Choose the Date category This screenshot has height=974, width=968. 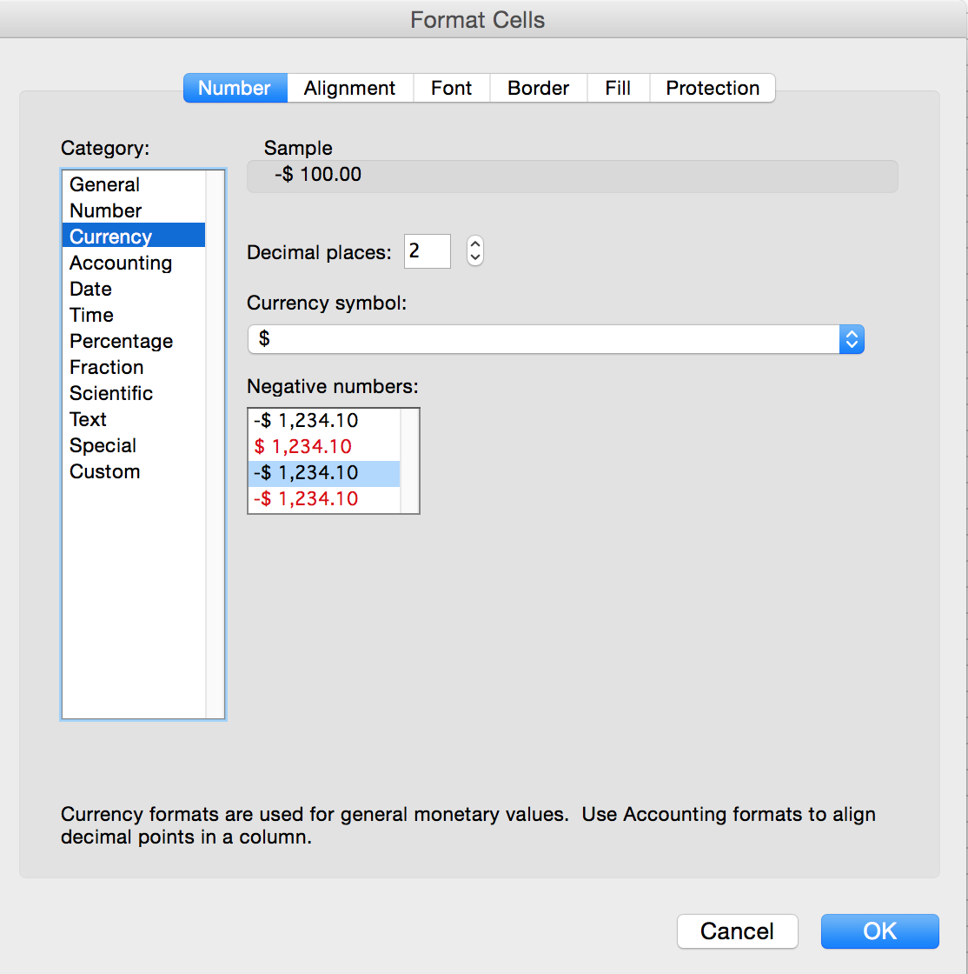coord(134,289)
